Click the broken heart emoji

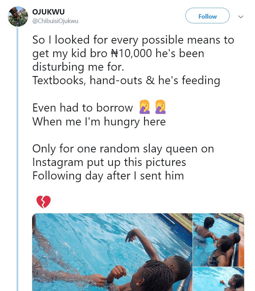43,202
